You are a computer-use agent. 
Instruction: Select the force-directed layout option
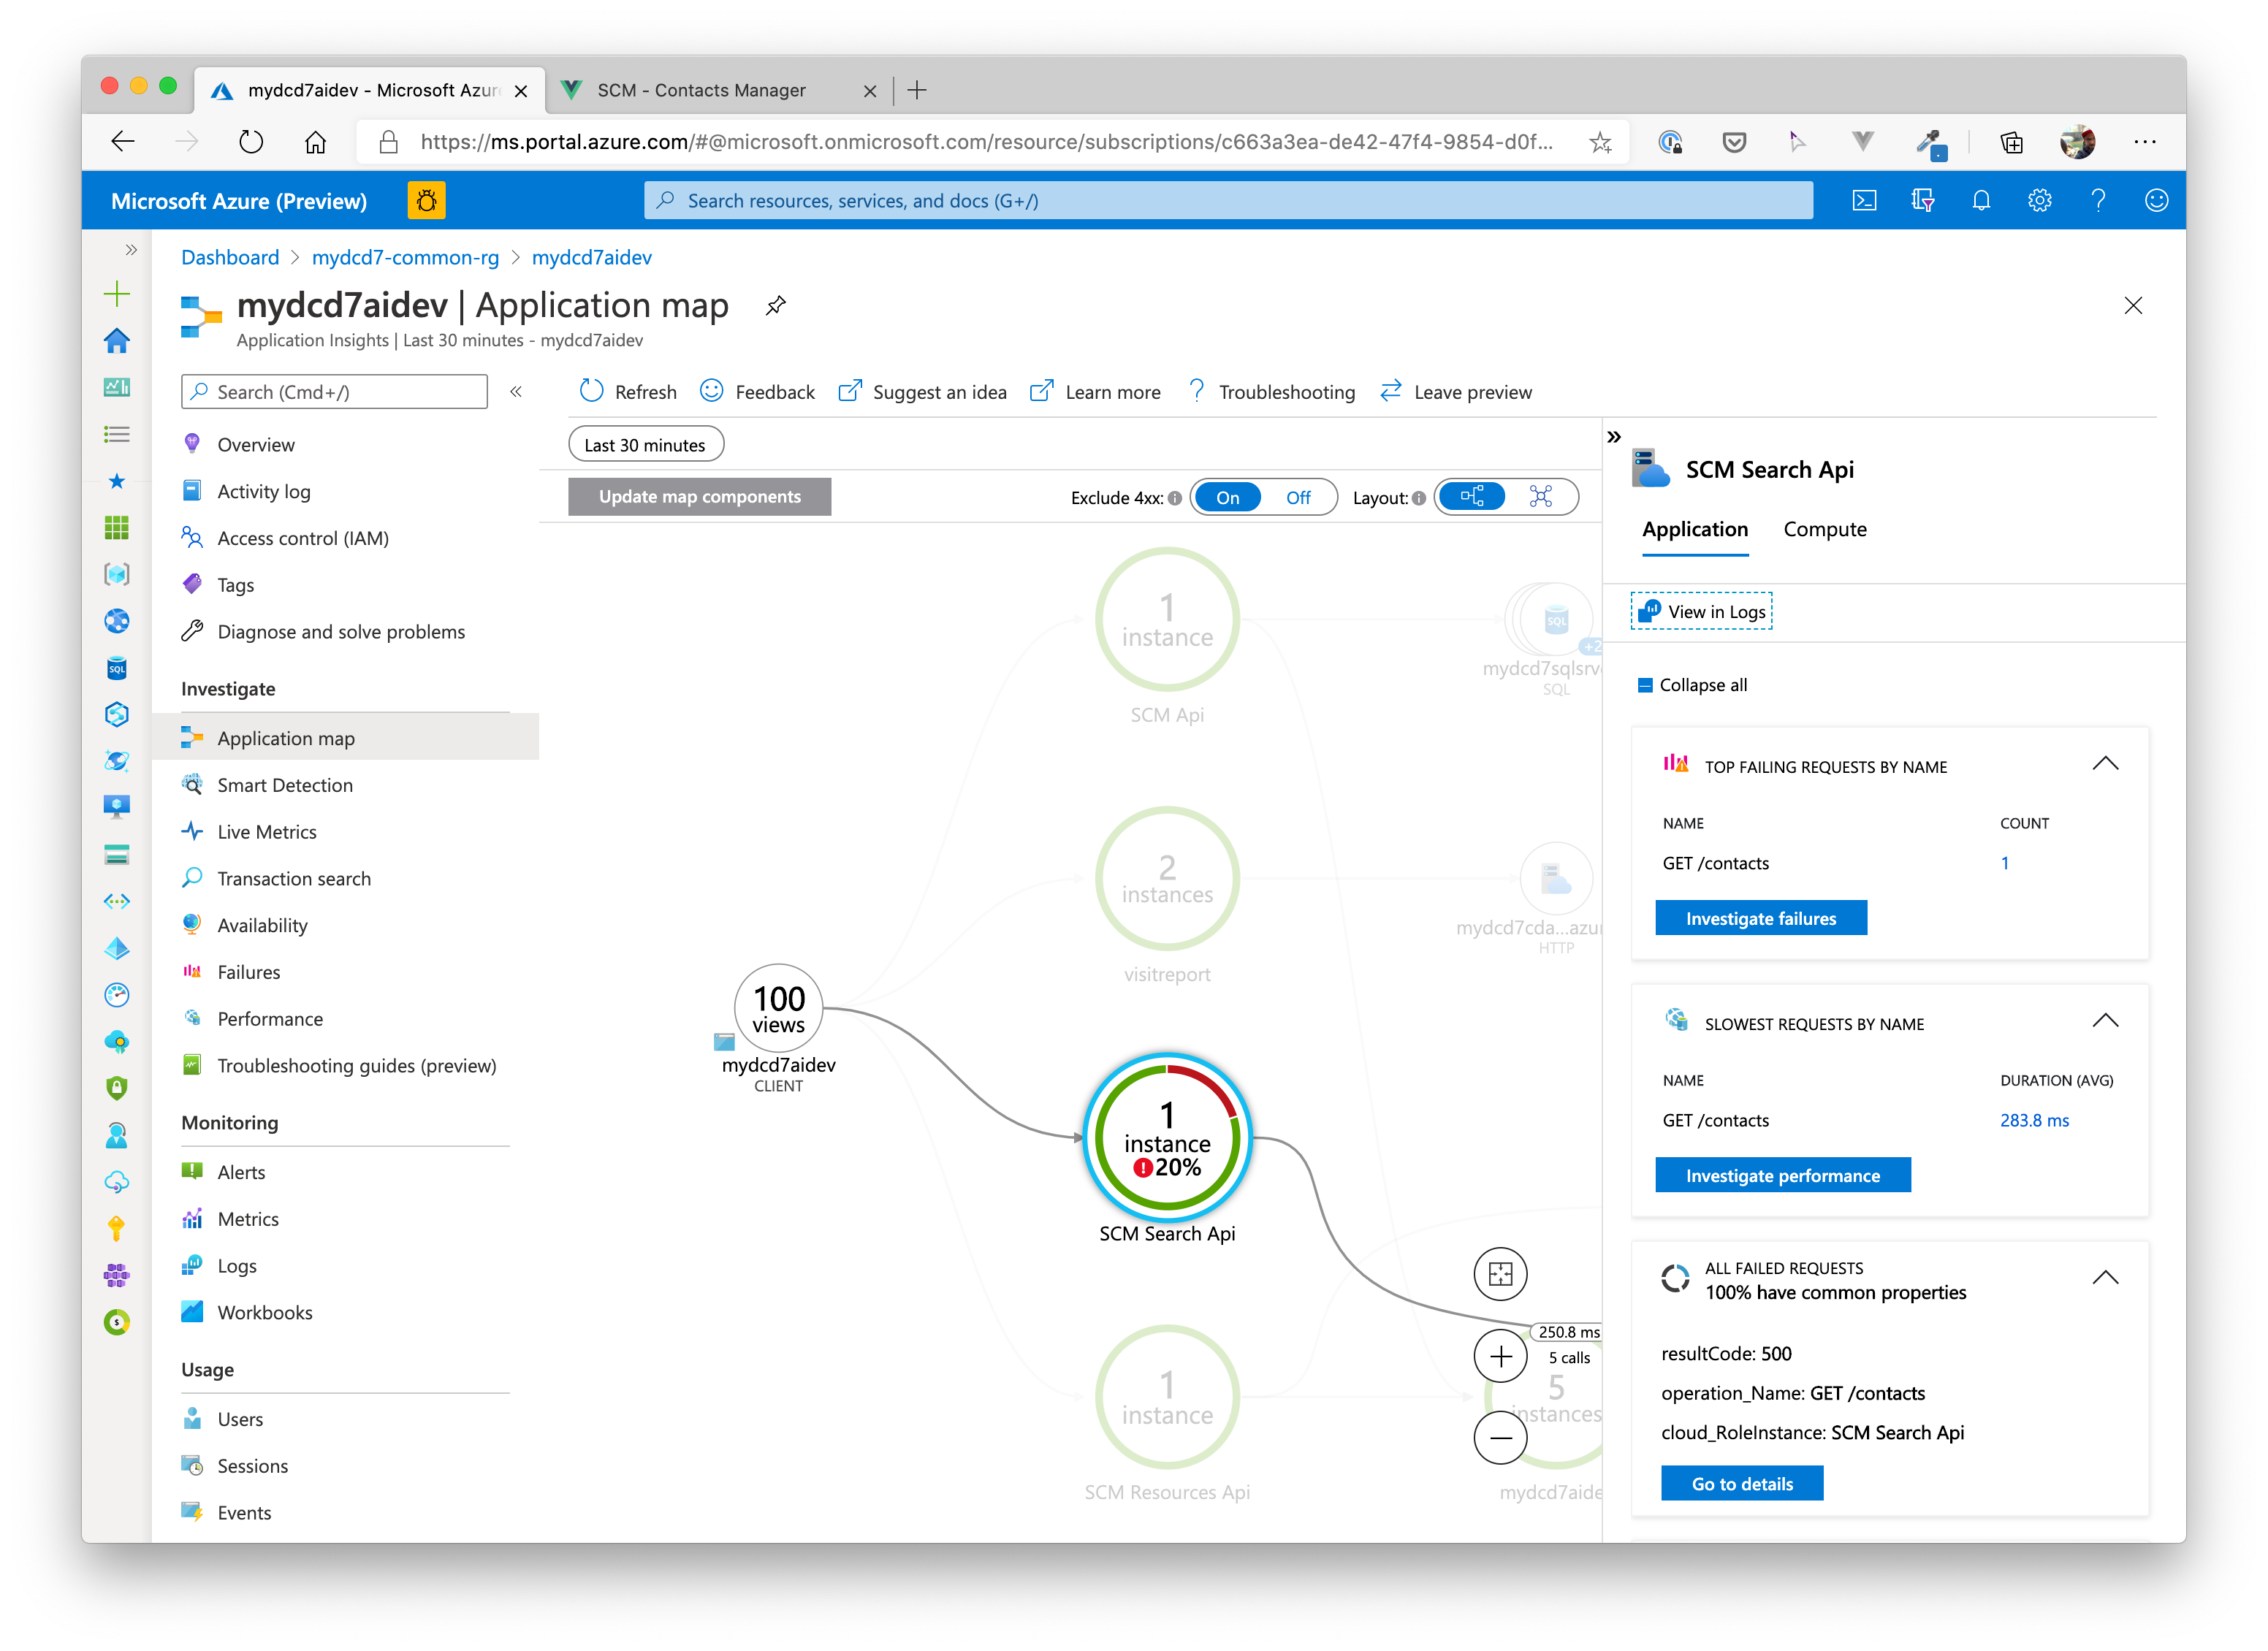1540,497
